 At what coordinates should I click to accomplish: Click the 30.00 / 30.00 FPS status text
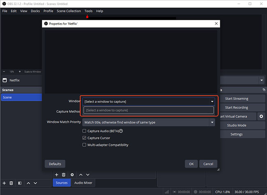(246, 192)
